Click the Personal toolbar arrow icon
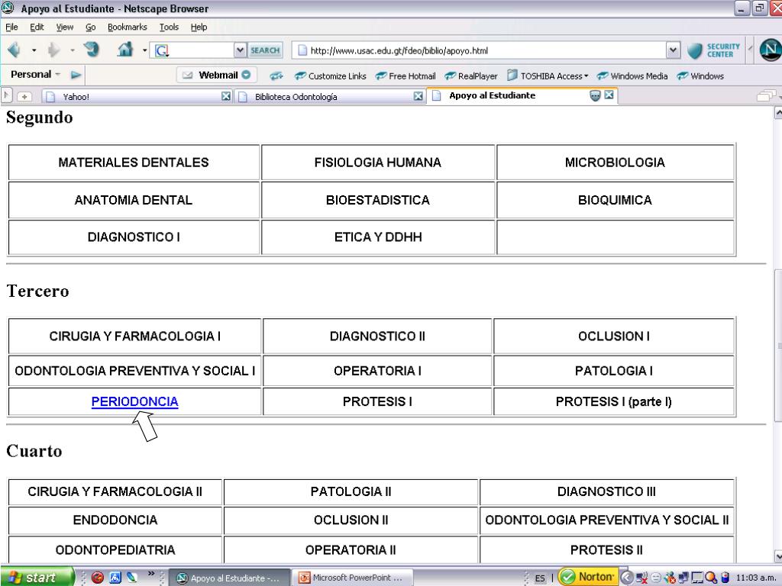This screenshot has height=586, width=782. point(76,75)
